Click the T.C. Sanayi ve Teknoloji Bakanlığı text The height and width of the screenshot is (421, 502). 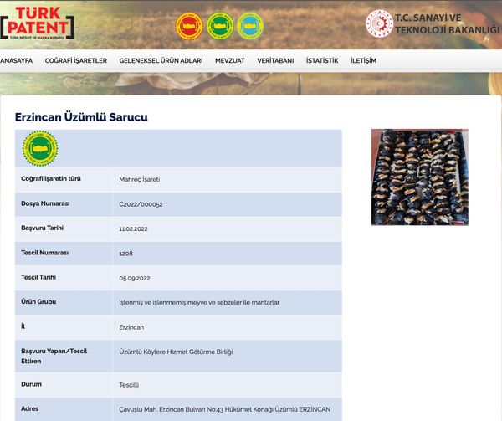pyautogui.click(x=447, y=24)
